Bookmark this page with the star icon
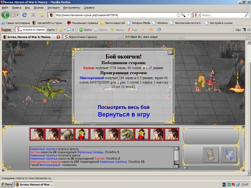Viewport: 251px width, 188px height. (x=179, y=15)
